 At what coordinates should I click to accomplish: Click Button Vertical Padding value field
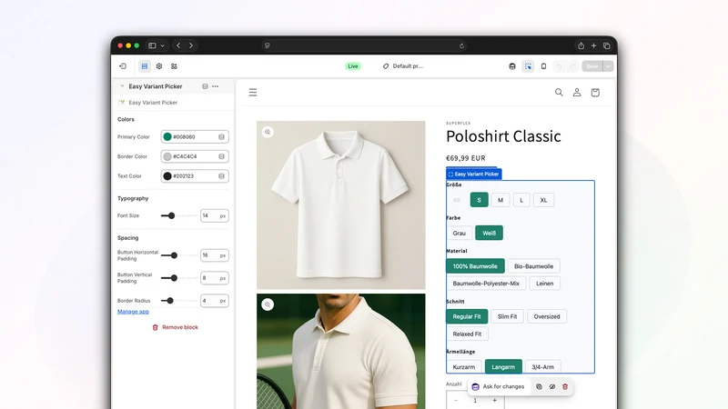[215, 278]
